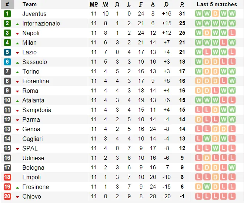Click the green up arrow beside Internazionale

pyautogui.click(x=17, y=24)
